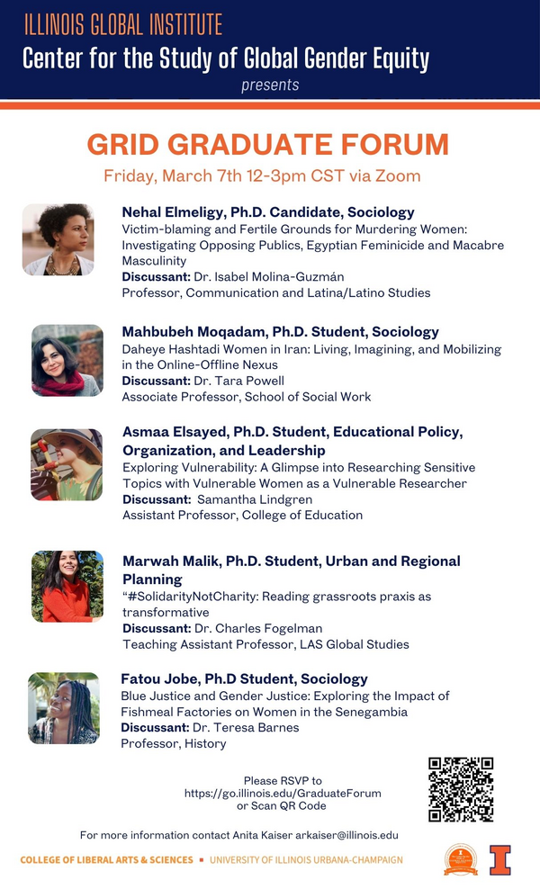Select Fatou Jobe's name heading

point(244,678)
